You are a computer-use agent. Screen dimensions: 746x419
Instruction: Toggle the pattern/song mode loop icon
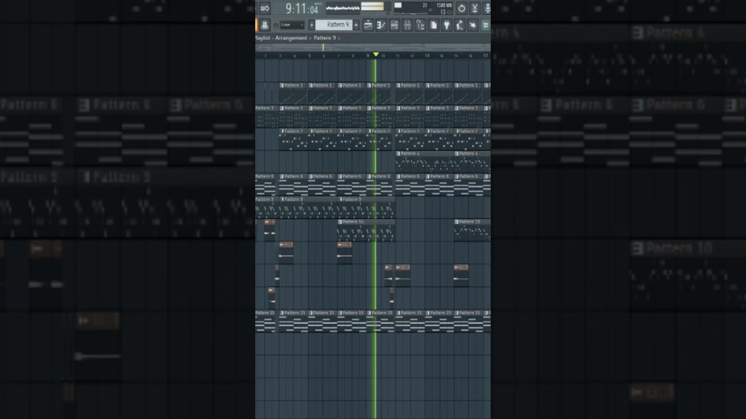coord(265,8)
